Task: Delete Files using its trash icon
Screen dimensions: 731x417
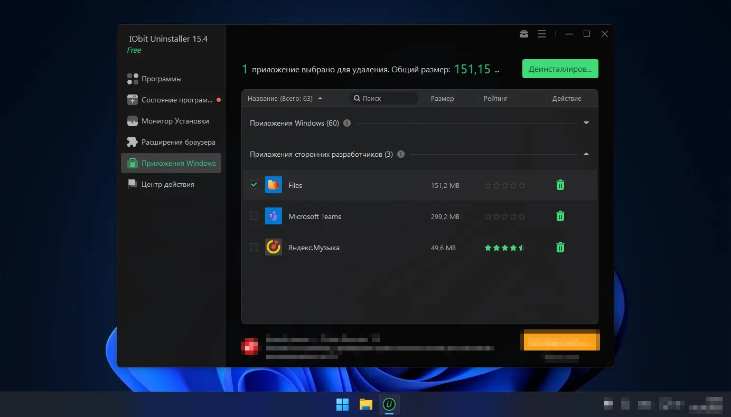Action: click(560, 185)
